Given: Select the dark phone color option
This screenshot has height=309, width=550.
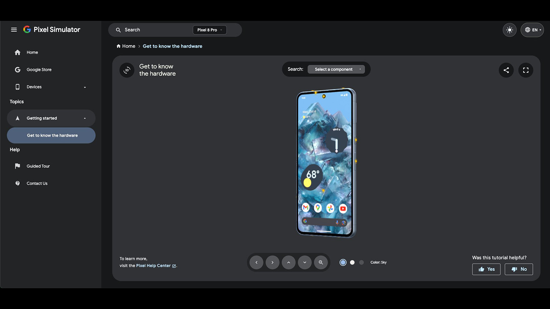Looking at the screenshot, I should 362,263.
